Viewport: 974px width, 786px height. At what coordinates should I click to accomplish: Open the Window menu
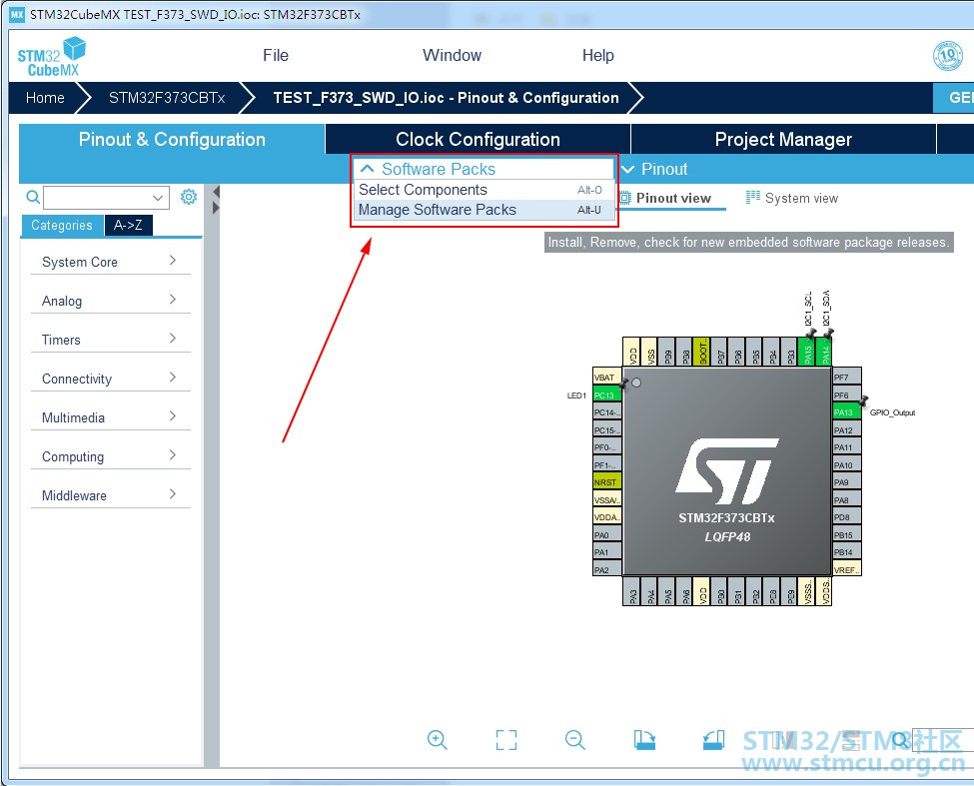click(x=452, y=55)
